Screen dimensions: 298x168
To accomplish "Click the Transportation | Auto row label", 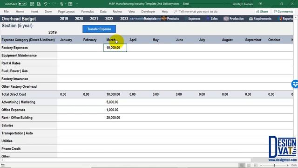I will (17, 133).
